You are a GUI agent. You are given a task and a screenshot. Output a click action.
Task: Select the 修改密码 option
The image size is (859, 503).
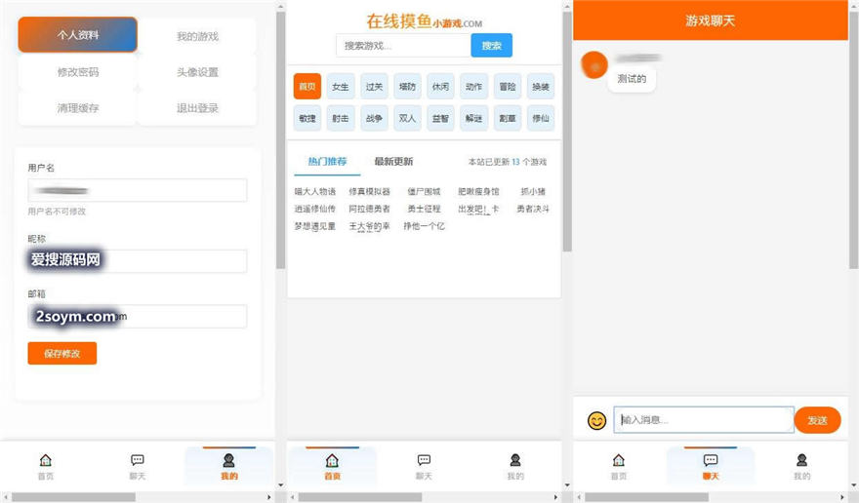pos(78,72)
